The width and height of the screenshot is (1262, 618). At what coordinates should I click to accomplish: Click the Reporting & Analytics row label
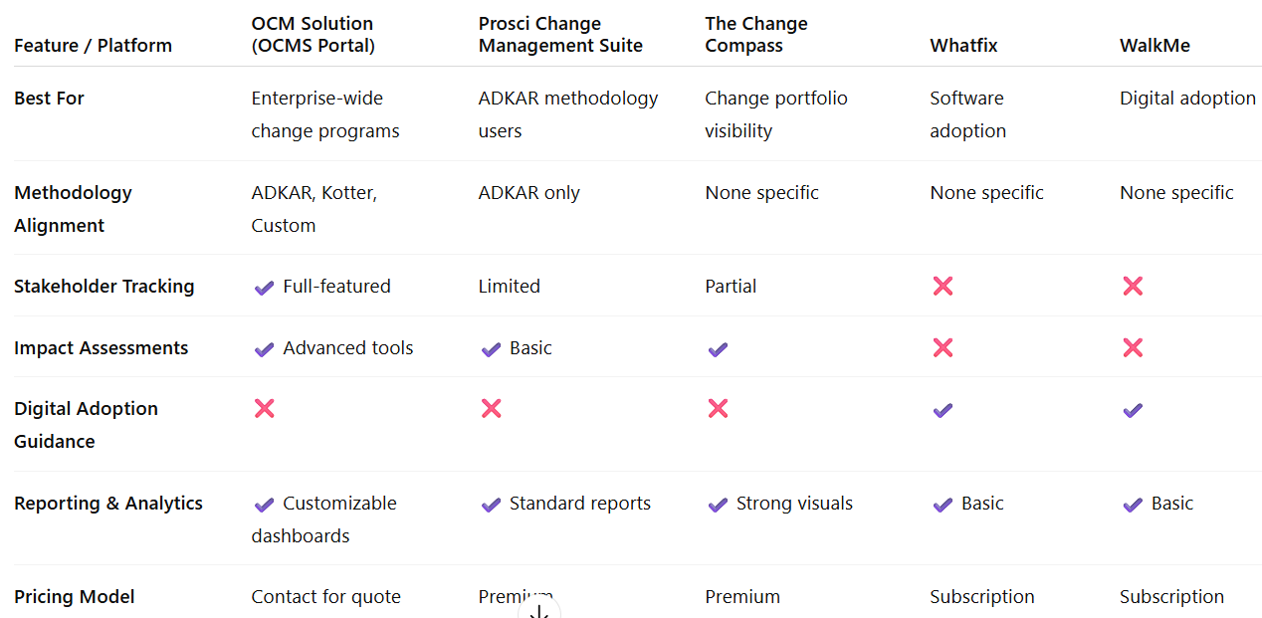coord(108,503)
